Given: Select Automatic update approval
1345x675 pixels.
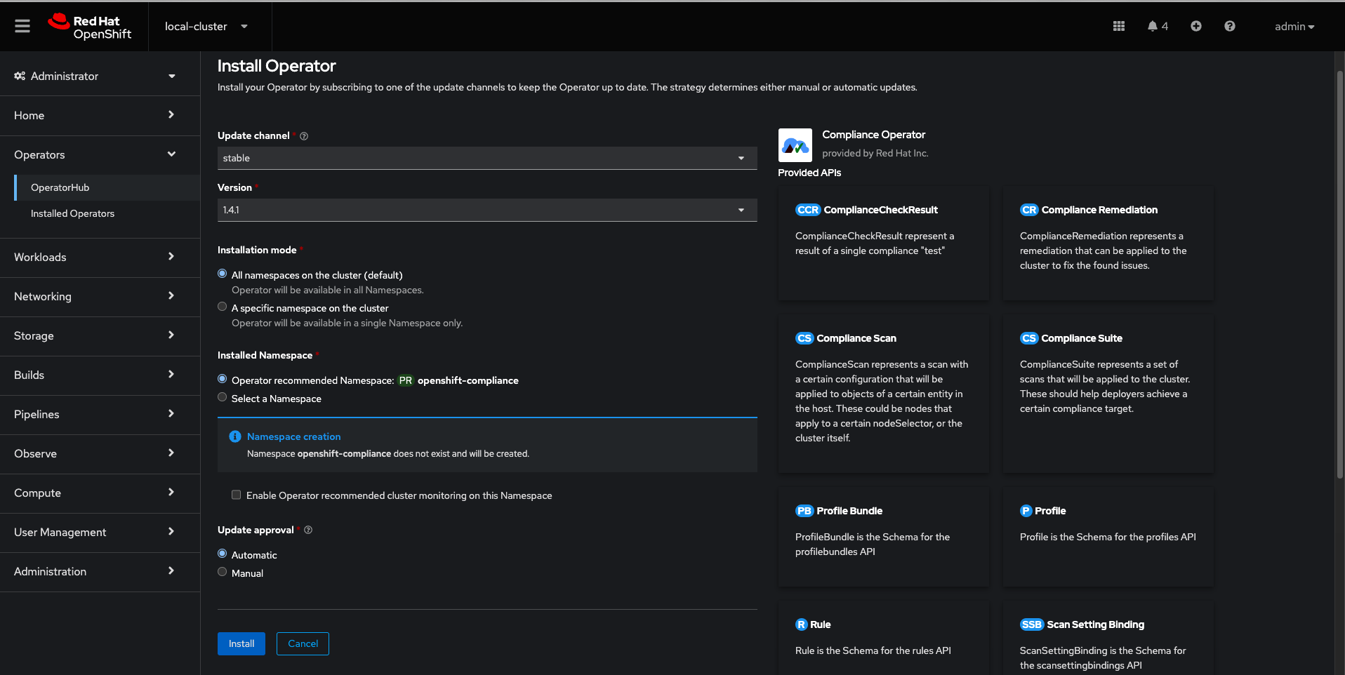Looking at the screenshot, I should (223, 554).
